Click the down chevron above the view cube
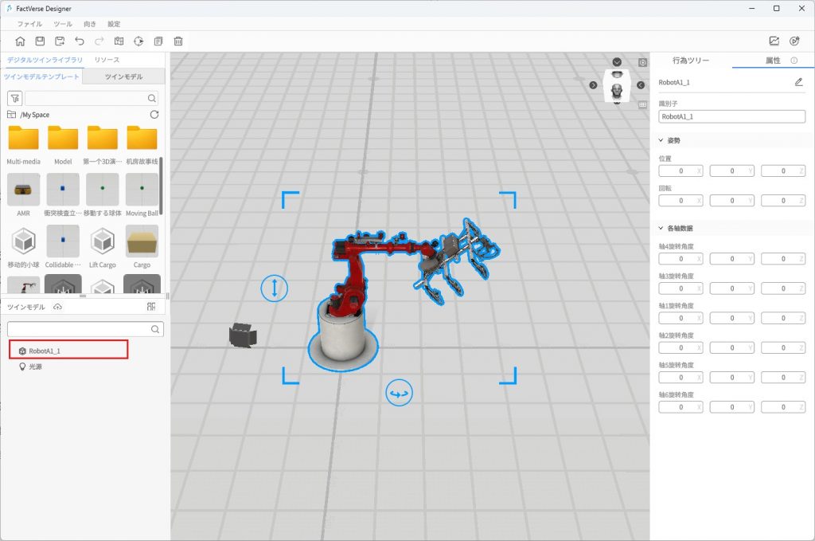Viewport: 815px width, 541px height. click(617, 62)
